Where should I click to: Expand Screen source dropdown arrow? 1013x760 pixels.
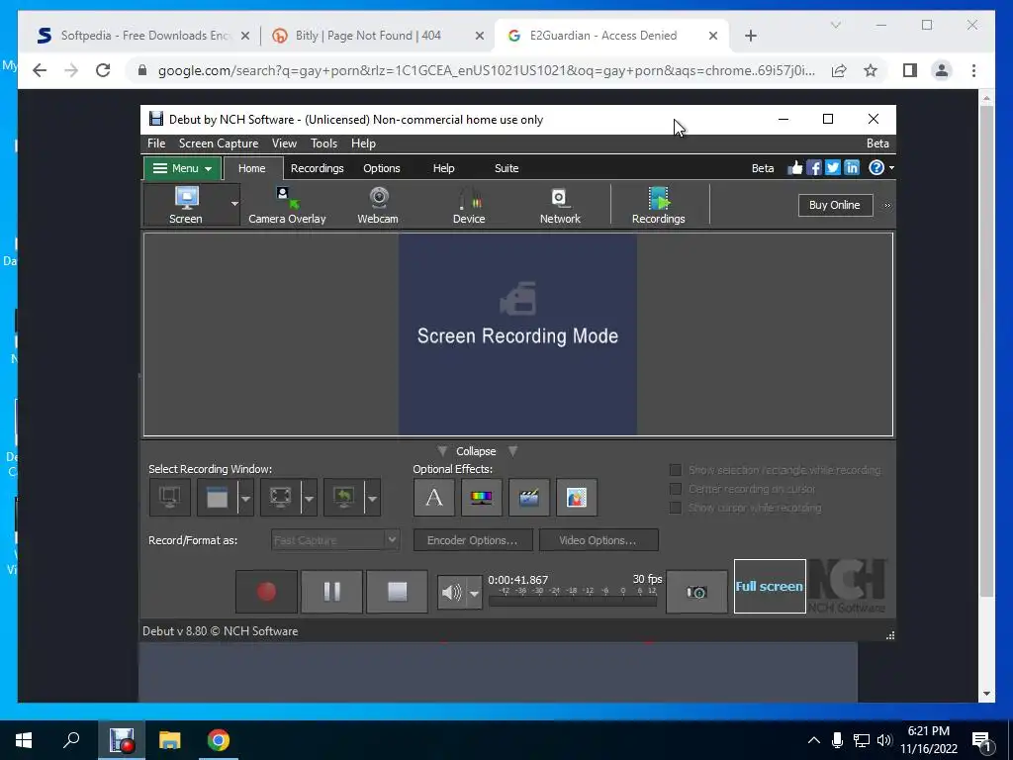coord(234,204)
